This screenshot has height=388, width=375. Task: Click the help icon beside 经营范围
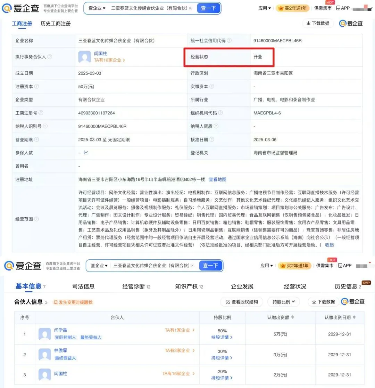(36, 219)
